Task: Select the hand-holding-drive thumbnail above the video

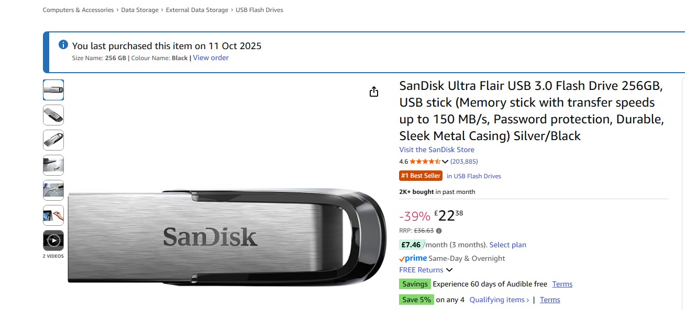Action: (x=53, y=215)
